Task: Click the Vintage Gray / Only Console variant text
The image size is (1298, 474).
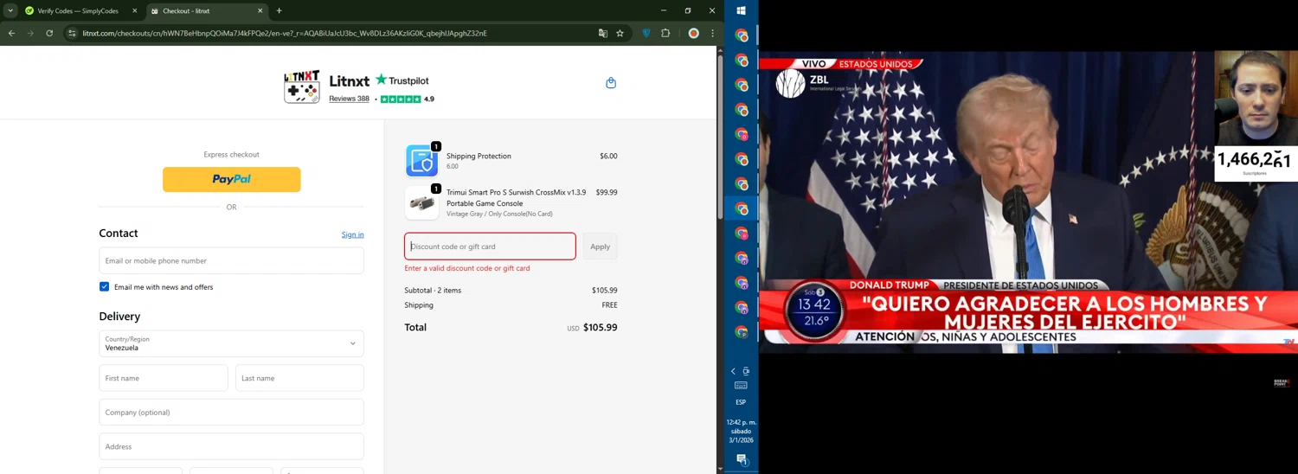Action: tap(499, 214)
